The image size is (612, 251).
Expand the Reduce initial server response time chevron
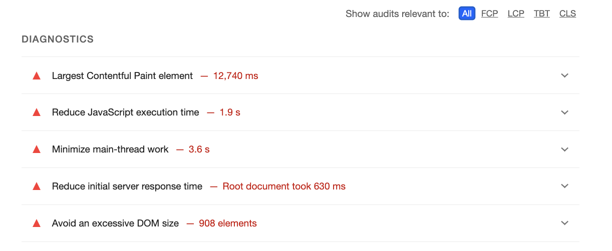[x=565, y=186]
